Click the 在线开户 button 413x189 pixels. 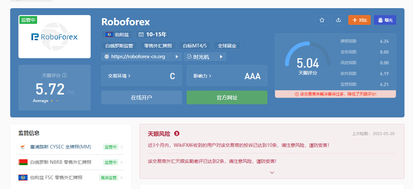click(142, 97)
